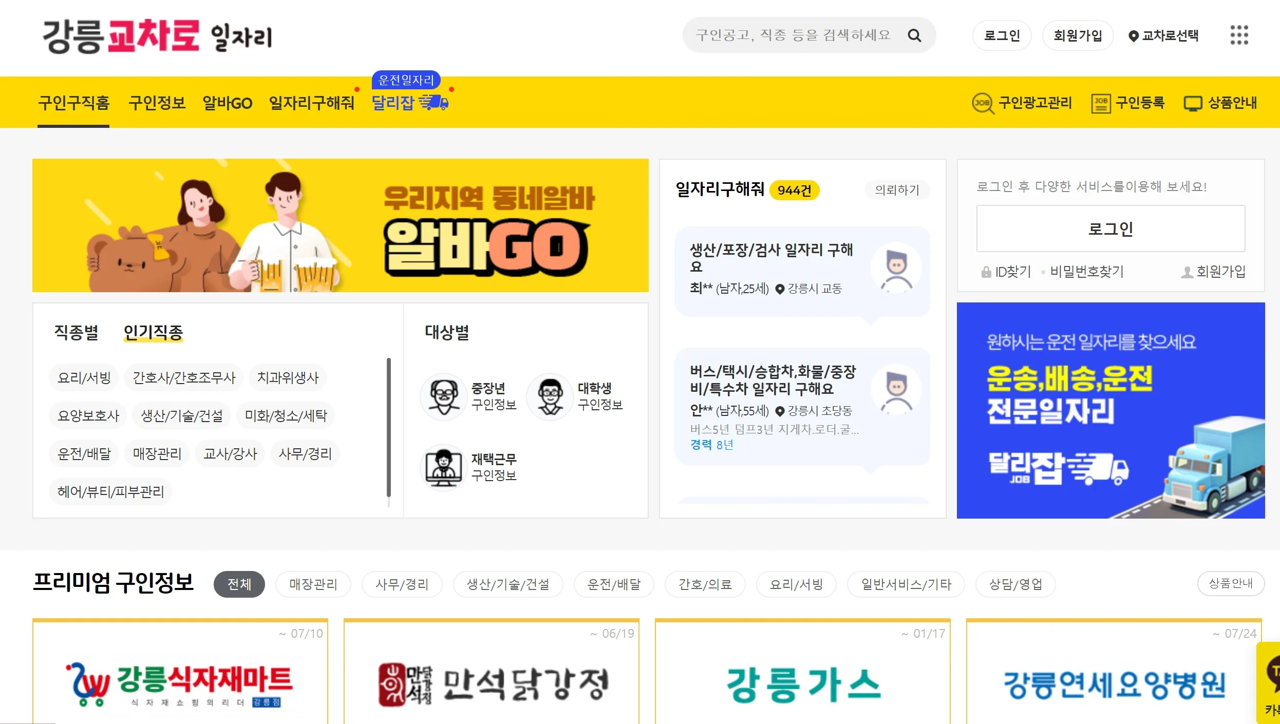Open 중장년 구인정보 avatar icon
Screen dimensions: 1280x724
coord(444,396)
